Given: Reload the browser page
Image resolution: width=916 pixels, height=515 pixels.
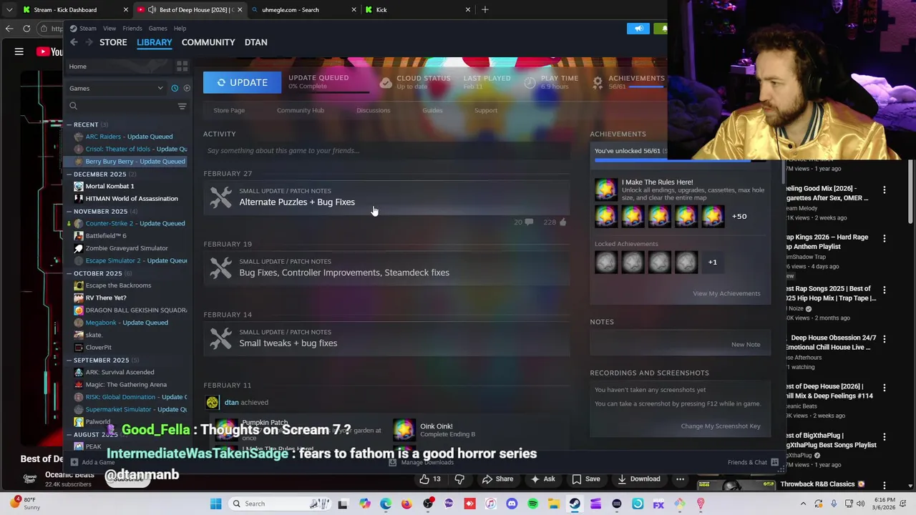Looking at the screenshot, I should (26, 29).
